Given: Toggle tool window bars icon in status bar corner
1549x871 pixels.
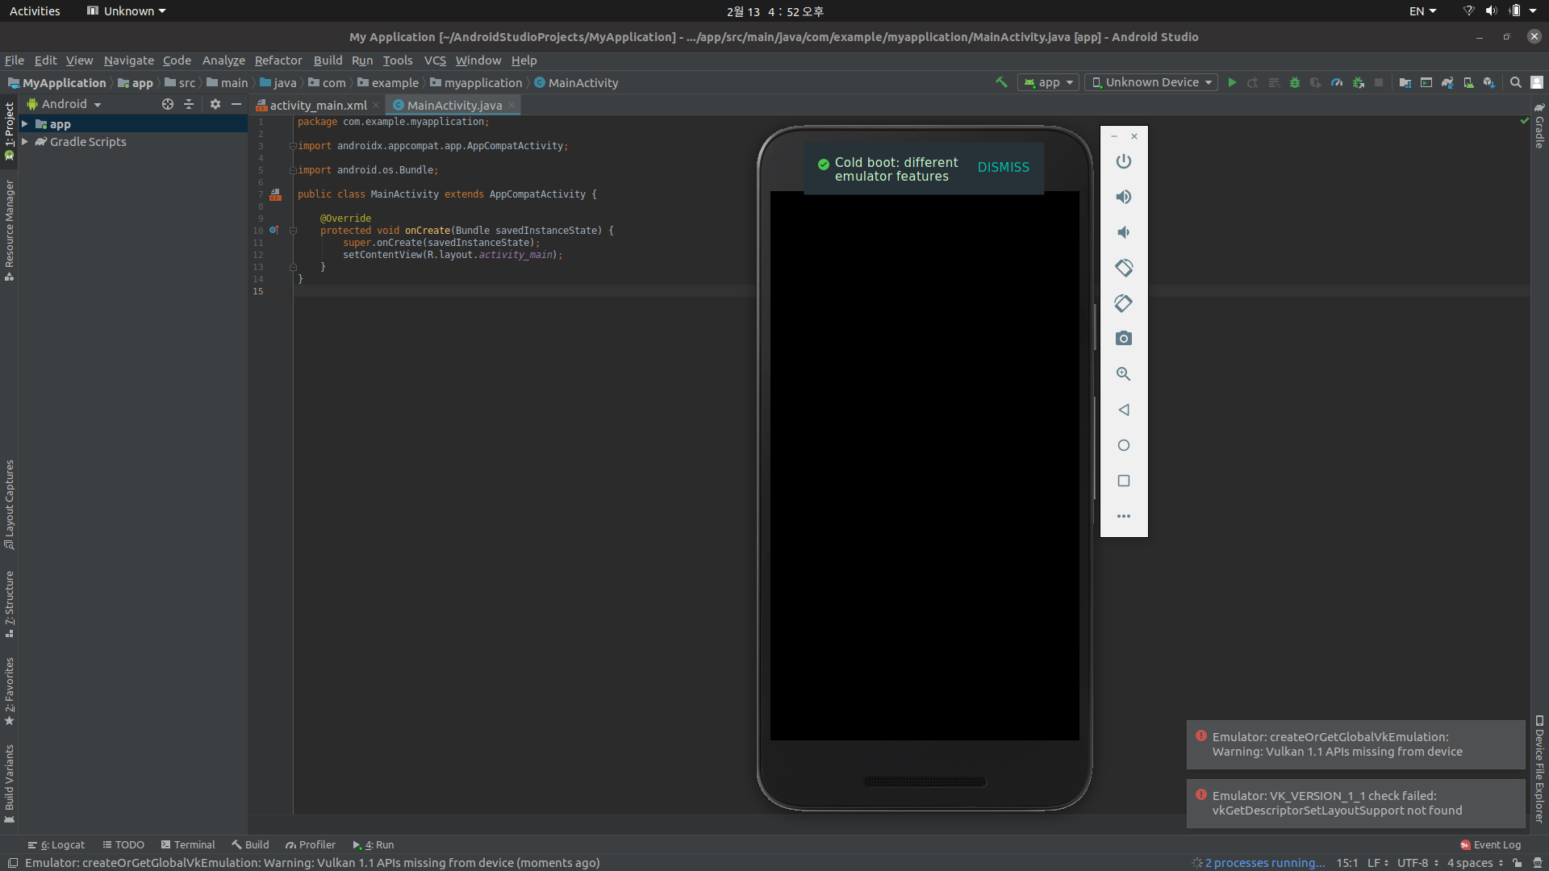Looking at the screenshot, I should pos(12,863).
